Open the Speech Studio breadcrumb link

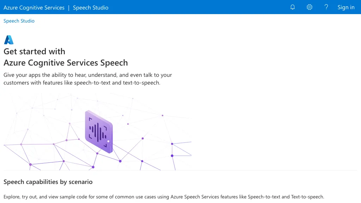(x=19, y=21)
